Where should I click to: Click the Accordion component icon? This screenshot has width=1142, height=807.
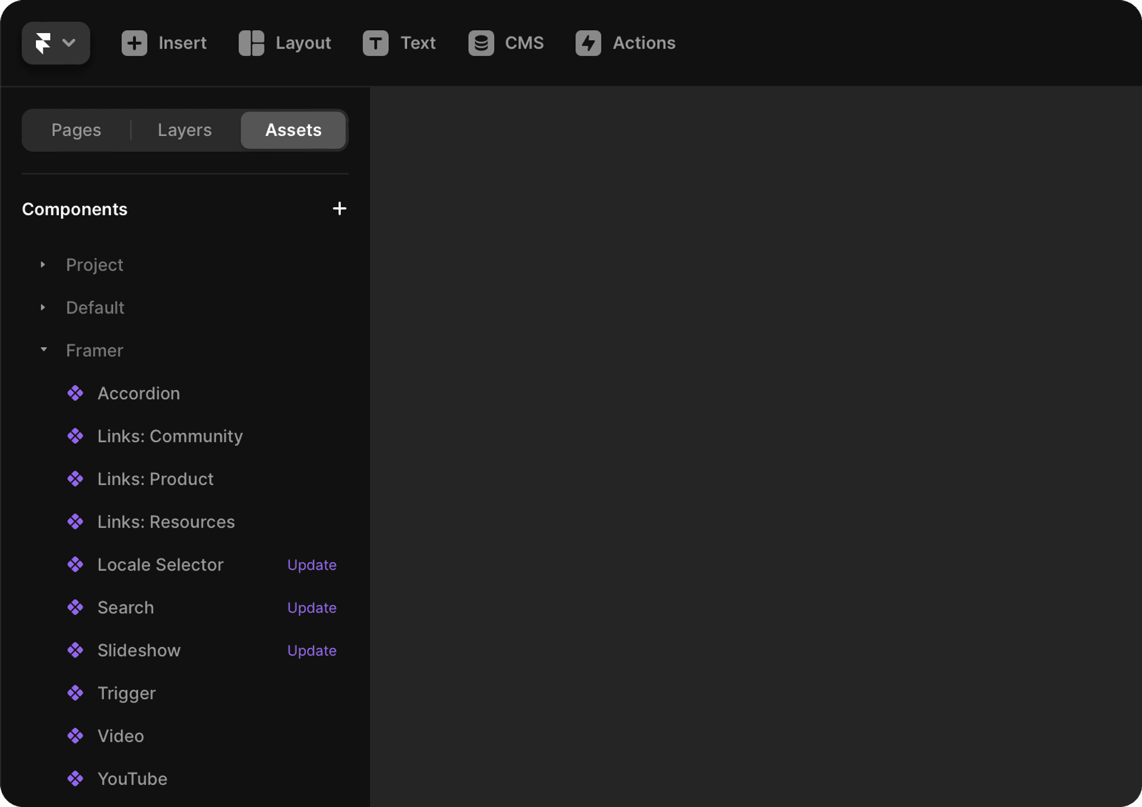coord(75,394)
